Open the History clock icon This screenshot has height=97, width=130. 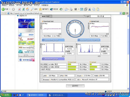[x=61, y=9]
